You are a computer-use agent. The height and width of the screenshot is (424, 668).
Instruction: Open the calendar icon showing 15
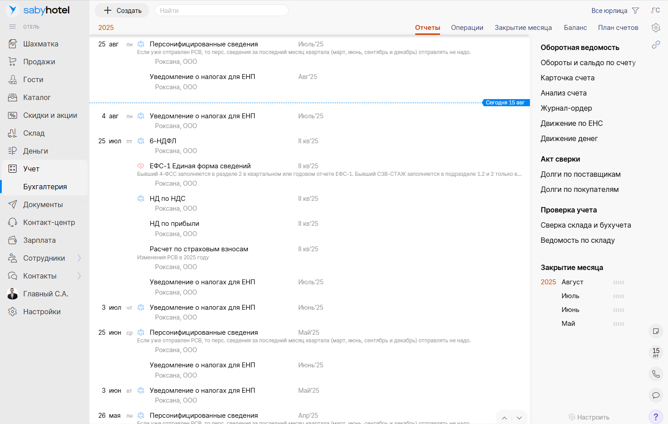(655, 352)
